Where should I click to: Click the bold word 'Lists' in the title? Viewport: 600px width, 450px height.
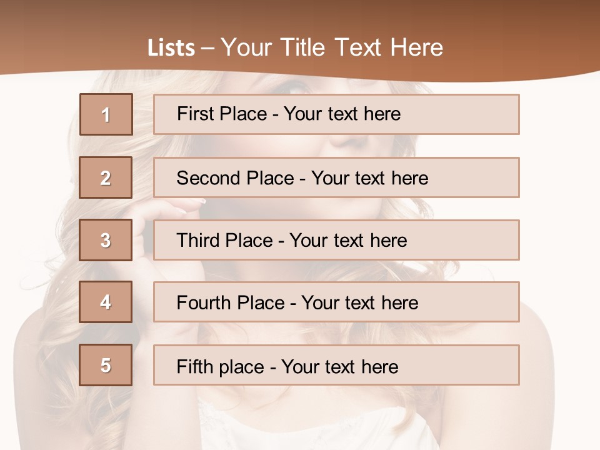point(171,48)
